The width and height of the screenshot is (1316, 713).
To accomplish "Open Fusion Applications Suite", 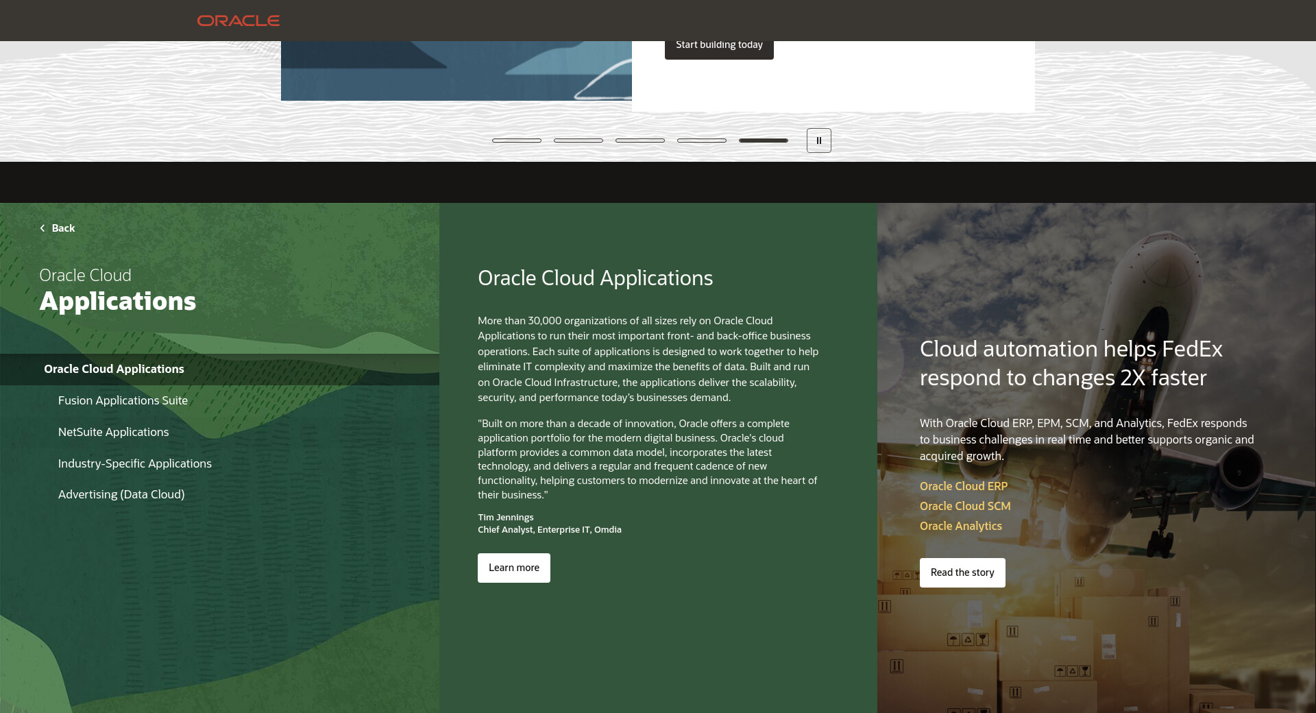I will click(x=123, y=400).
